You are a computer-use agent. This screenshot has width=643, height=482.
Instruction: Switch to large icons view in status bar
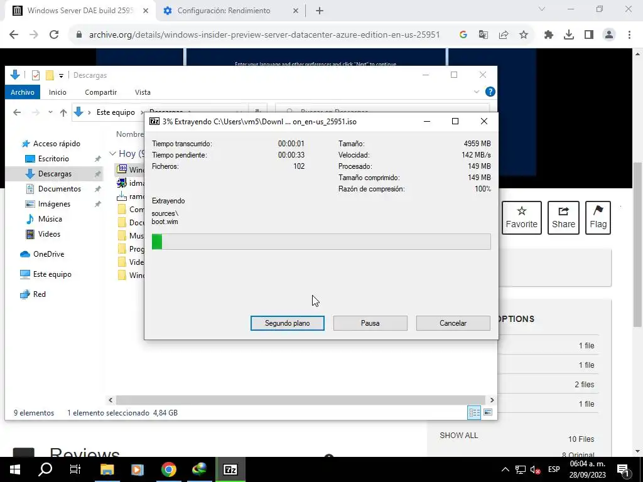(x=487, y=412)
